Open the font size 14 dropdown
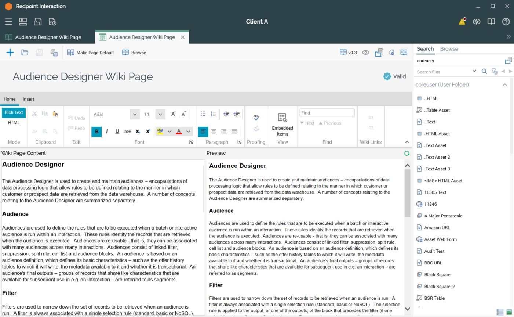514x317 pixels. point(160,114)
